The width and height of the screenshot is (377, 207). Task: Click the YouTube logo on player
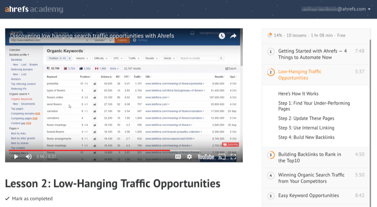pyautogui.click(x=206, y=157)
